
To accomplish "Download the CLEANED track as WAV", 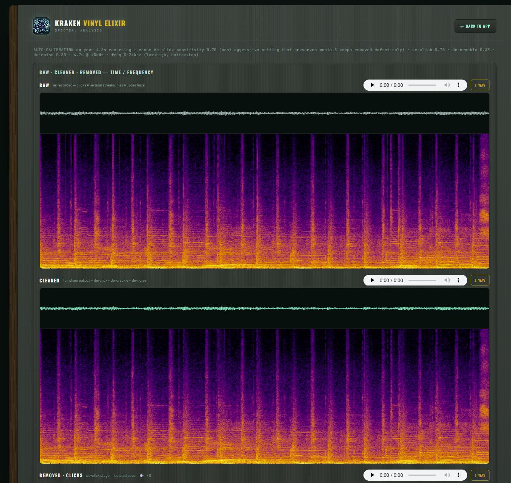I will [x=480, y=281].
